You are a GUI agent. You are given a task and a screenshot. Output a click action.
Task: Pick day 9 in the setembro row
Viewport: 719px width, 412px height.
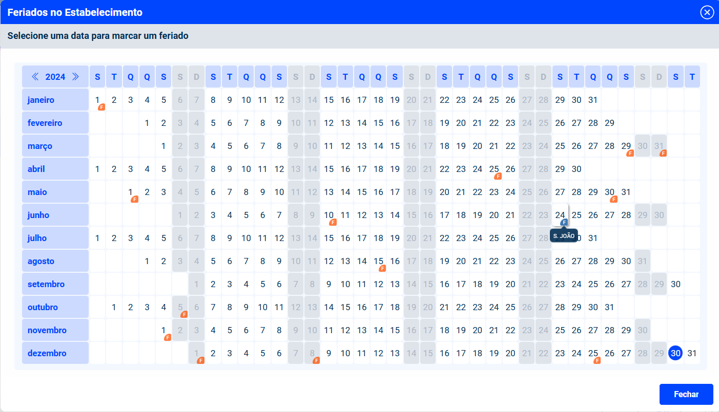(x=329, y=284)
